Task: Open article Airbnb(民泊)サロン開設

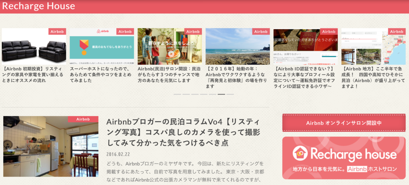Action: (169, 74)
